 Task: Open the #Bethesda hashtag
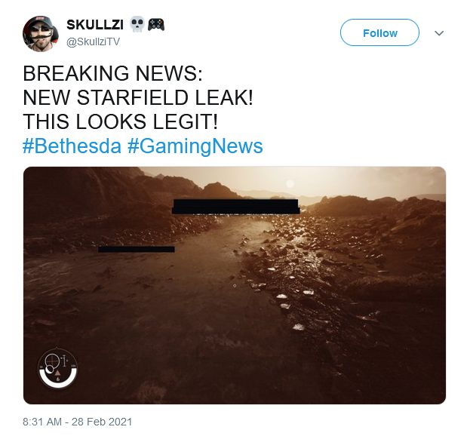click(x=72, y=146)
